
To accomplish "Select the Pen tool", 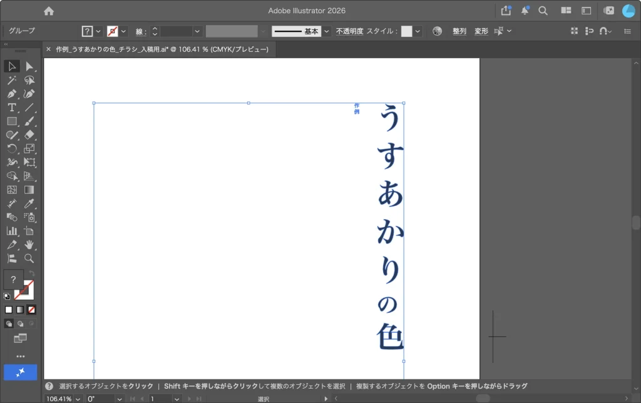I will pos(12,94).
